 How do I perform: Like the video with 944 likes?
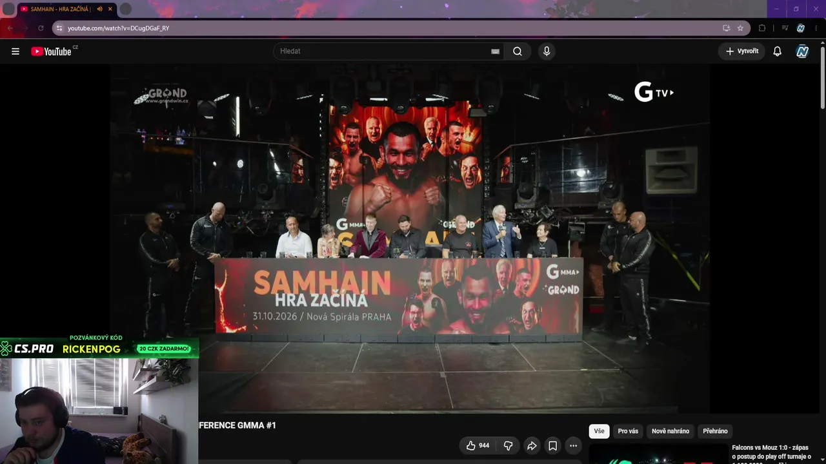(x=478, y=445)
